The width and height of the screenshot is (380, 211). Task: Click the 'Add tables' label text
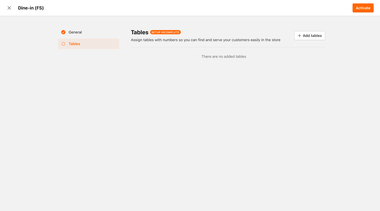pos(312,36)
